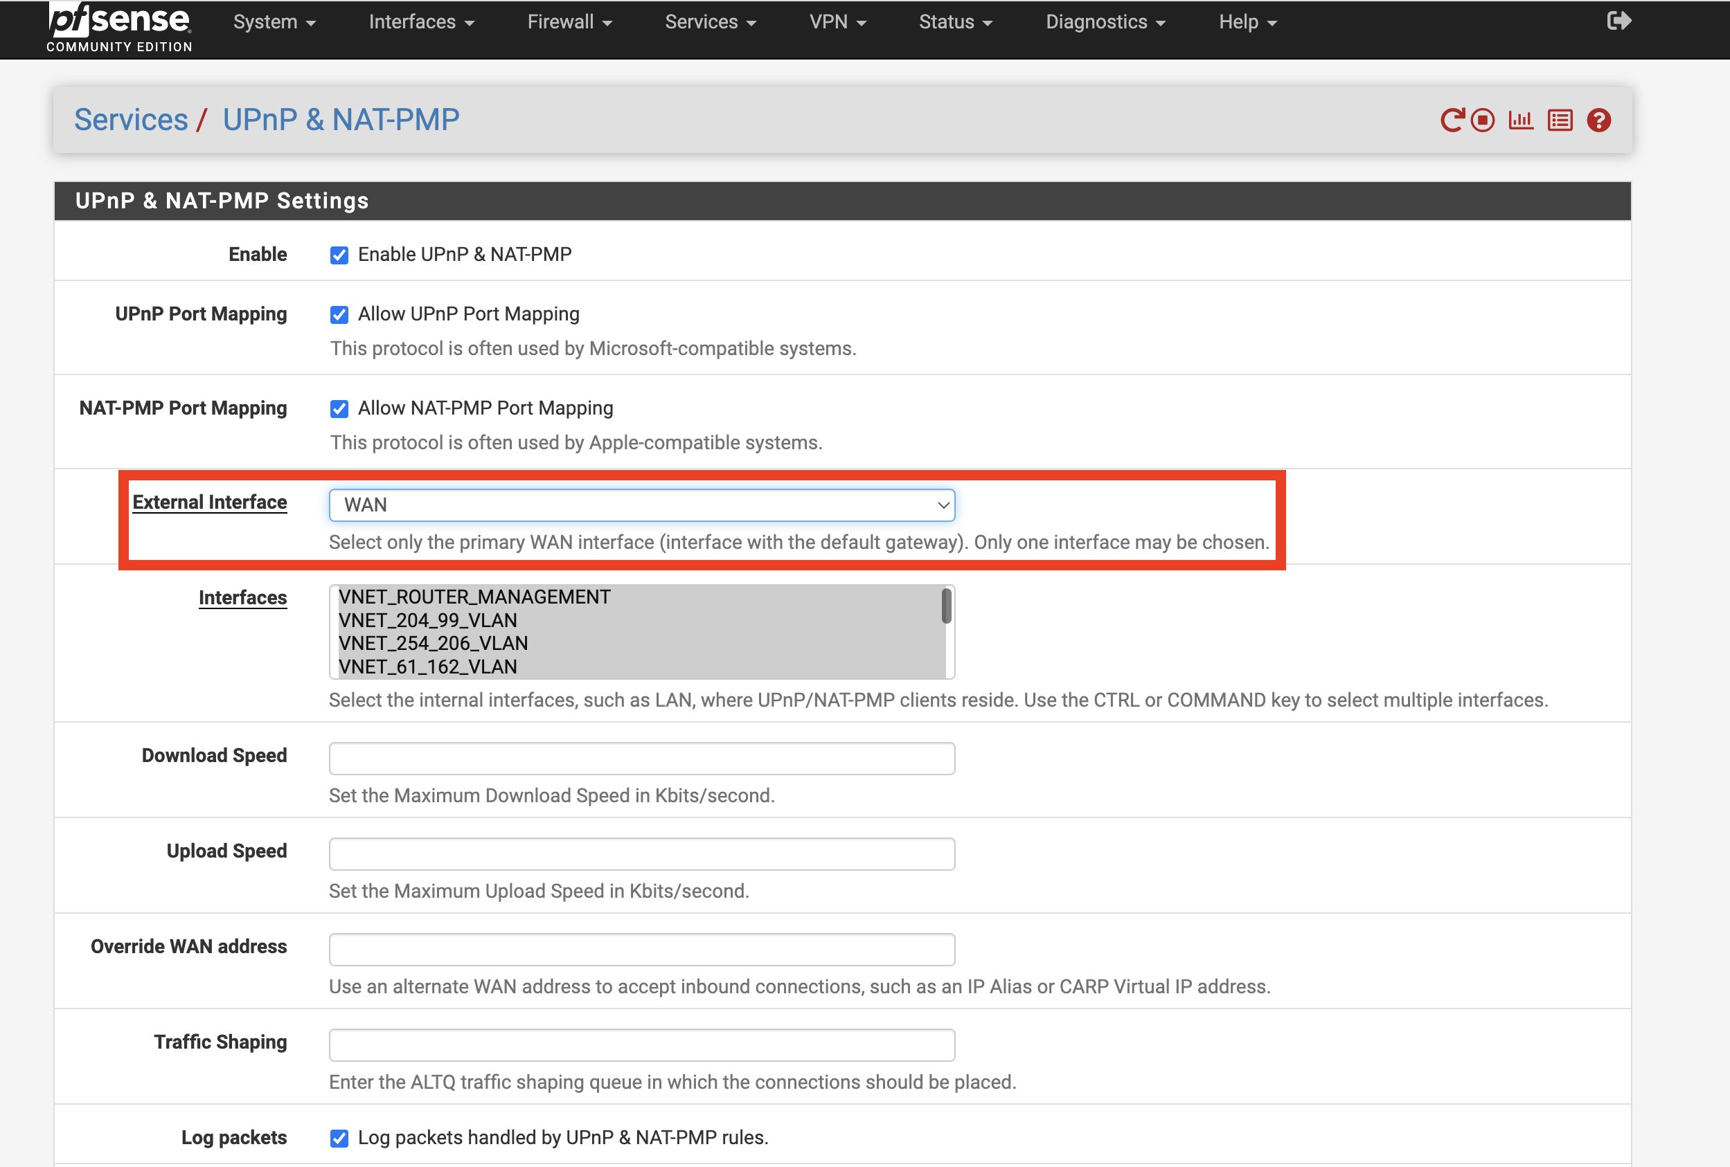Click the help question mark icon

(1598, 120)
